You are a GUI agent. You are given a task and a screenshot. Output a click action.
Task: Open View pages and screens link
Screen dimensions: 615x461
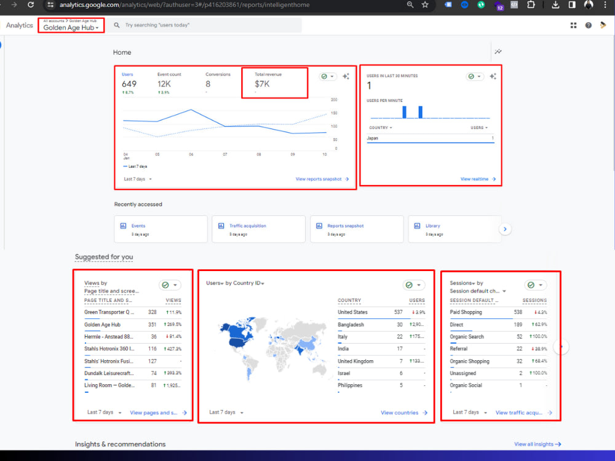(x=159, y=413)
